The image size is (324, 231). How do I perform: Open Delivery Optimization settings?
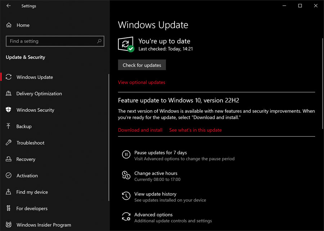(x=39, y=94)
